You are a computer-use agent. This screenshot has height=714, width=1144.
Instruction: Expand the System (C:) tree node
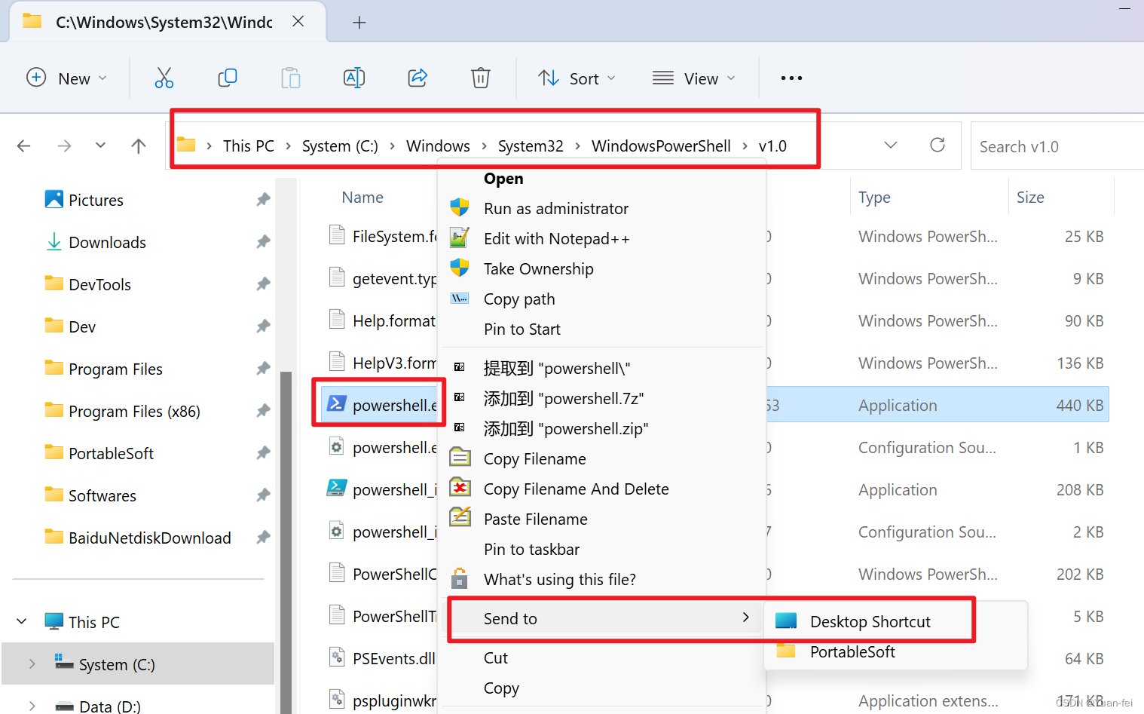pyautogui.click(x=32, y=664)
